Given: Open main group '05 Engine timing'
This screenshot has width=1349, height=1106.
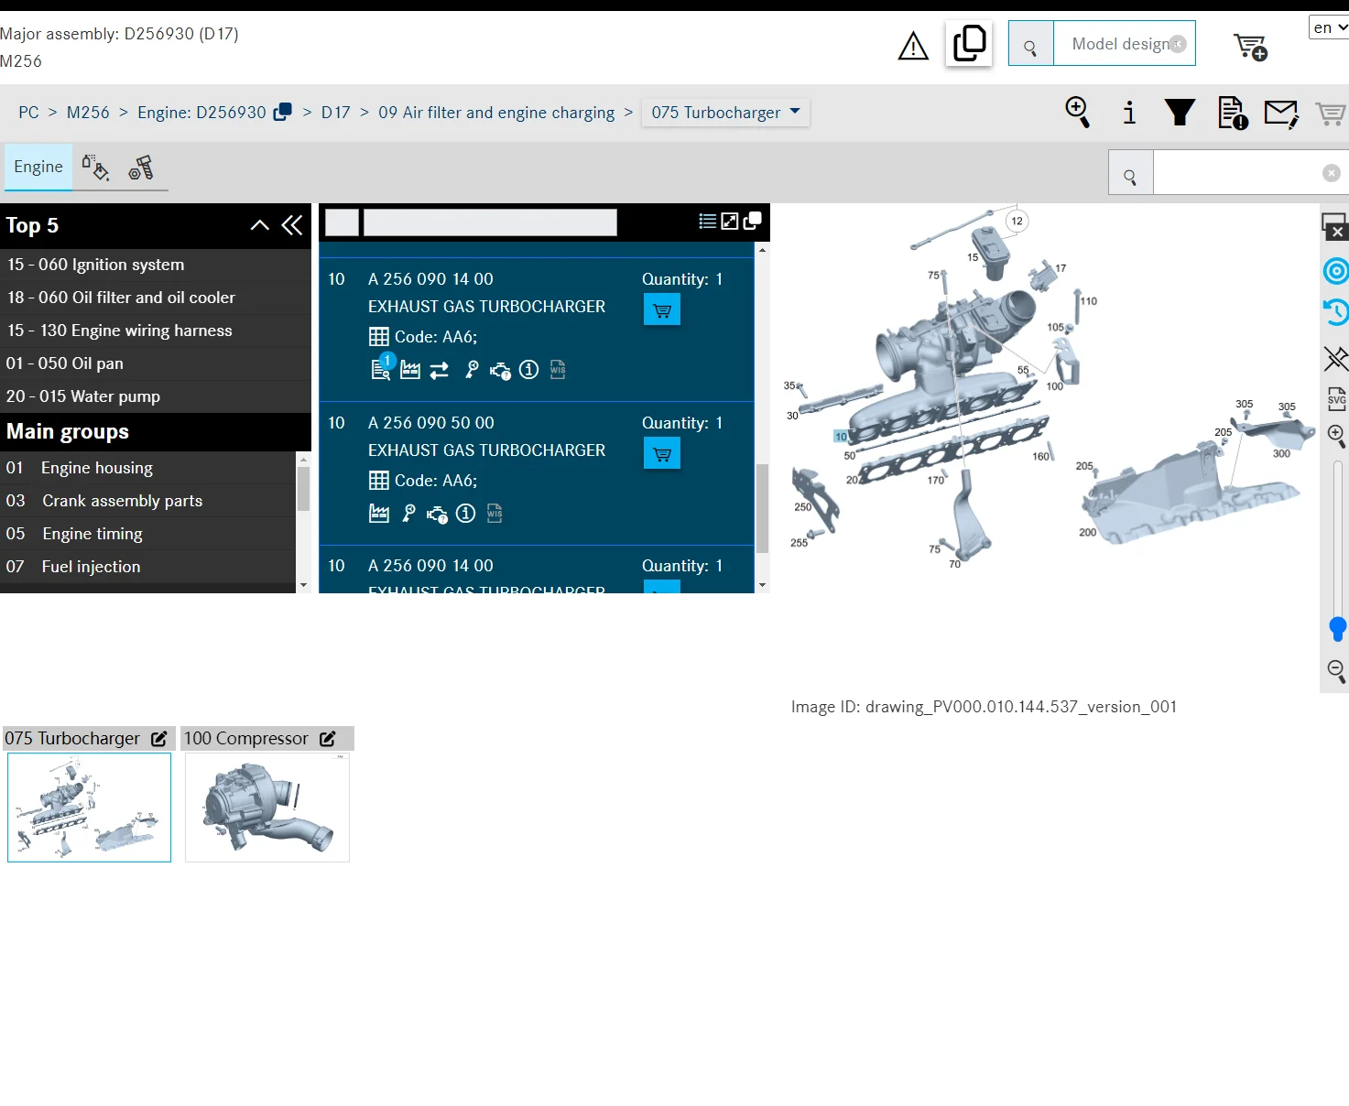Looking at the screenshot, I should (148, 534).
